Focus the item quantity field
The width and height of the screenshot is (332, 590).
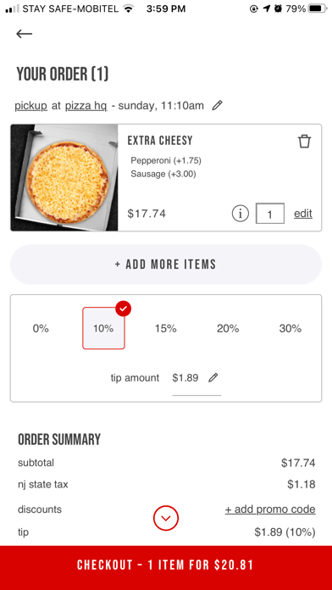pyautogui.click(x=270, y=214)
